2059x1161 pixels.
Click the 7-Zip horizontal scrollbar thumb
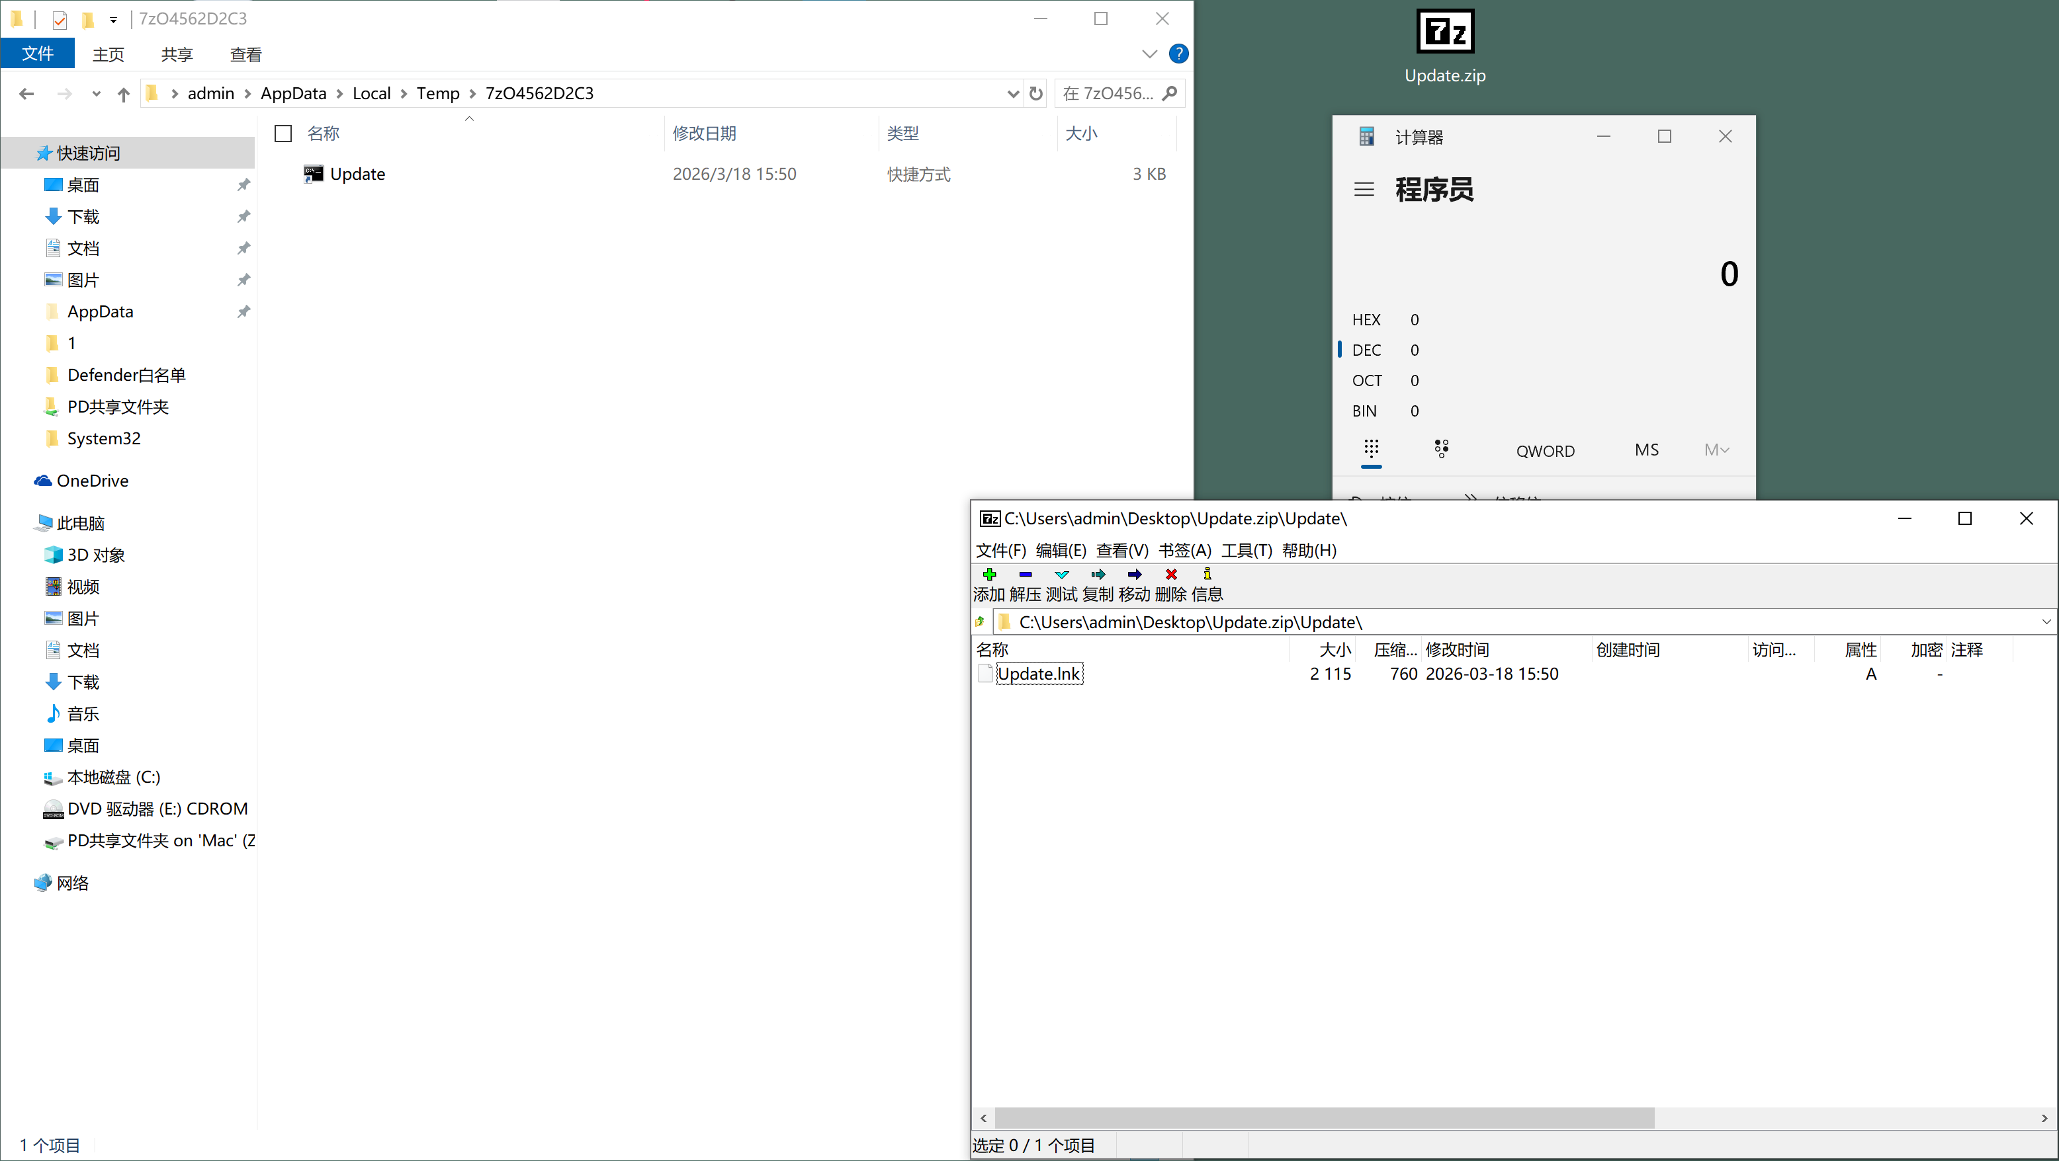pyautogui.click(x=1324, y=1118)
